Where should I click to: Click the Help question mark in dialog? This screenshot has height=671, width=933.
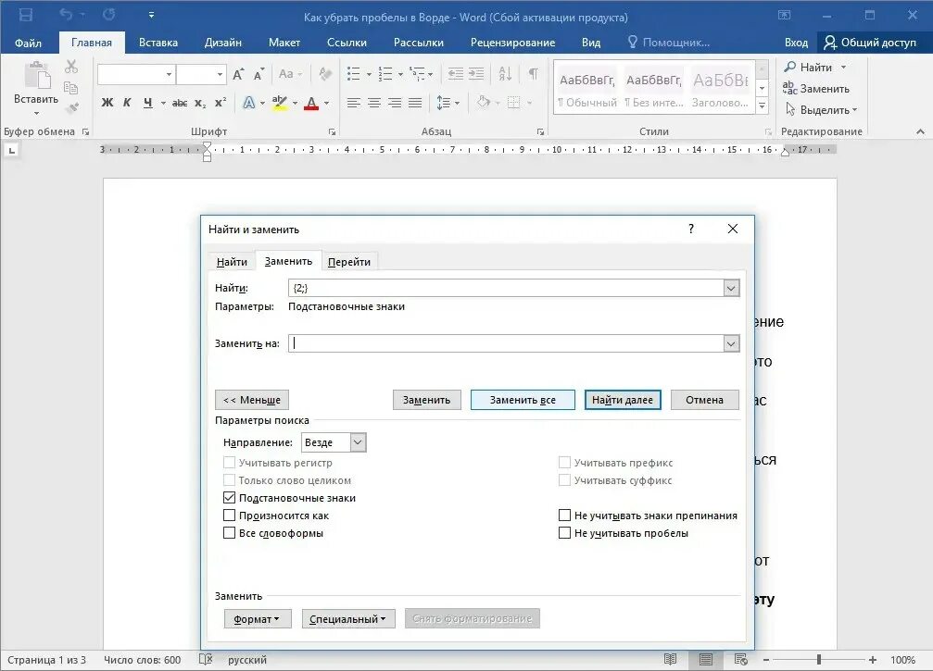tap(691, 229)
